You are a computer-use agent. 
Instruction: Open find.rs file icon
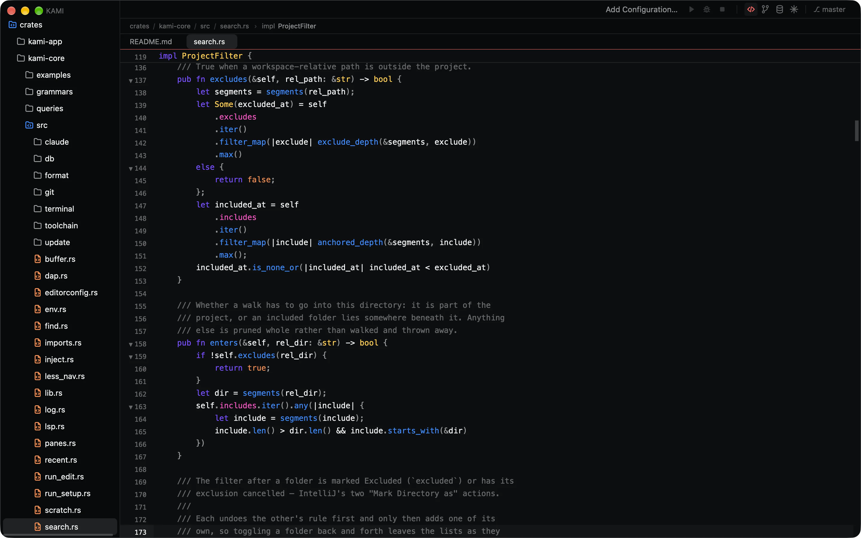37,326
